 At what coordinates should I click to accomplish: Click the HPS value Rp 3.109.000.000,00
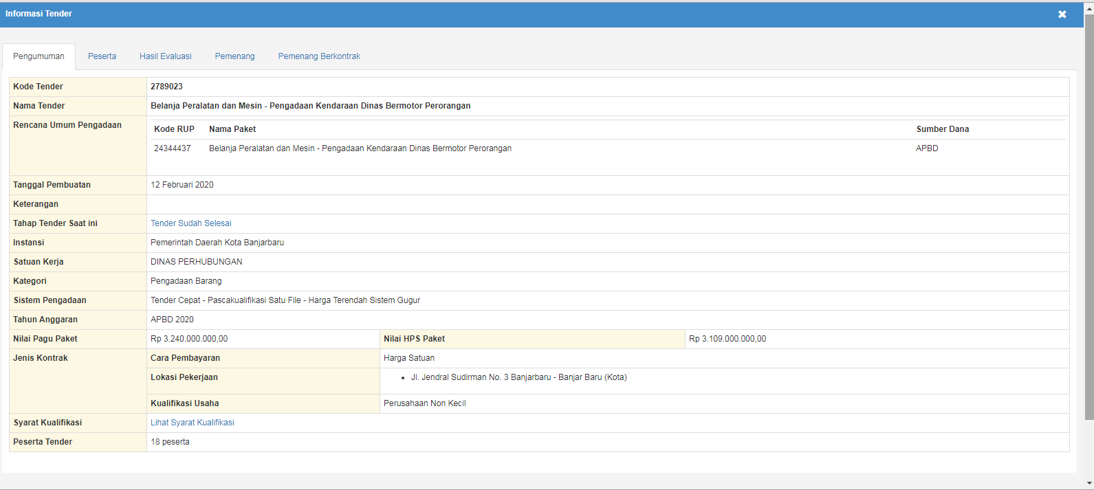[727, 339]
